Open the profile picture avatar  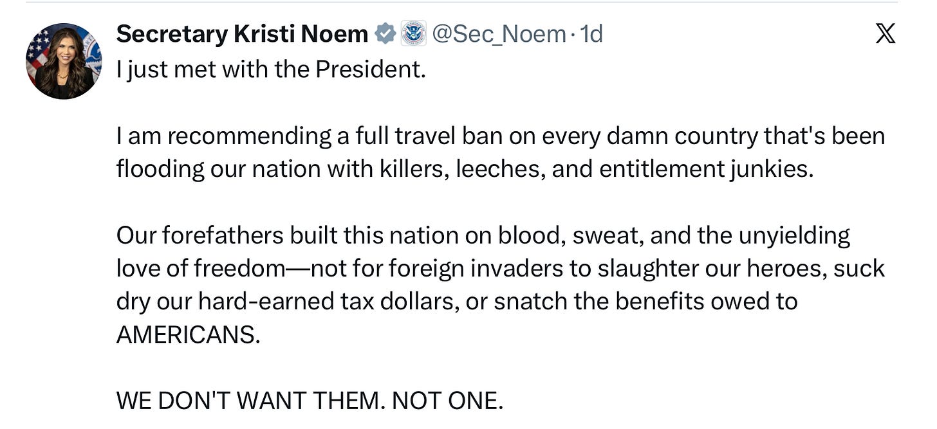(x=64, y=61)
